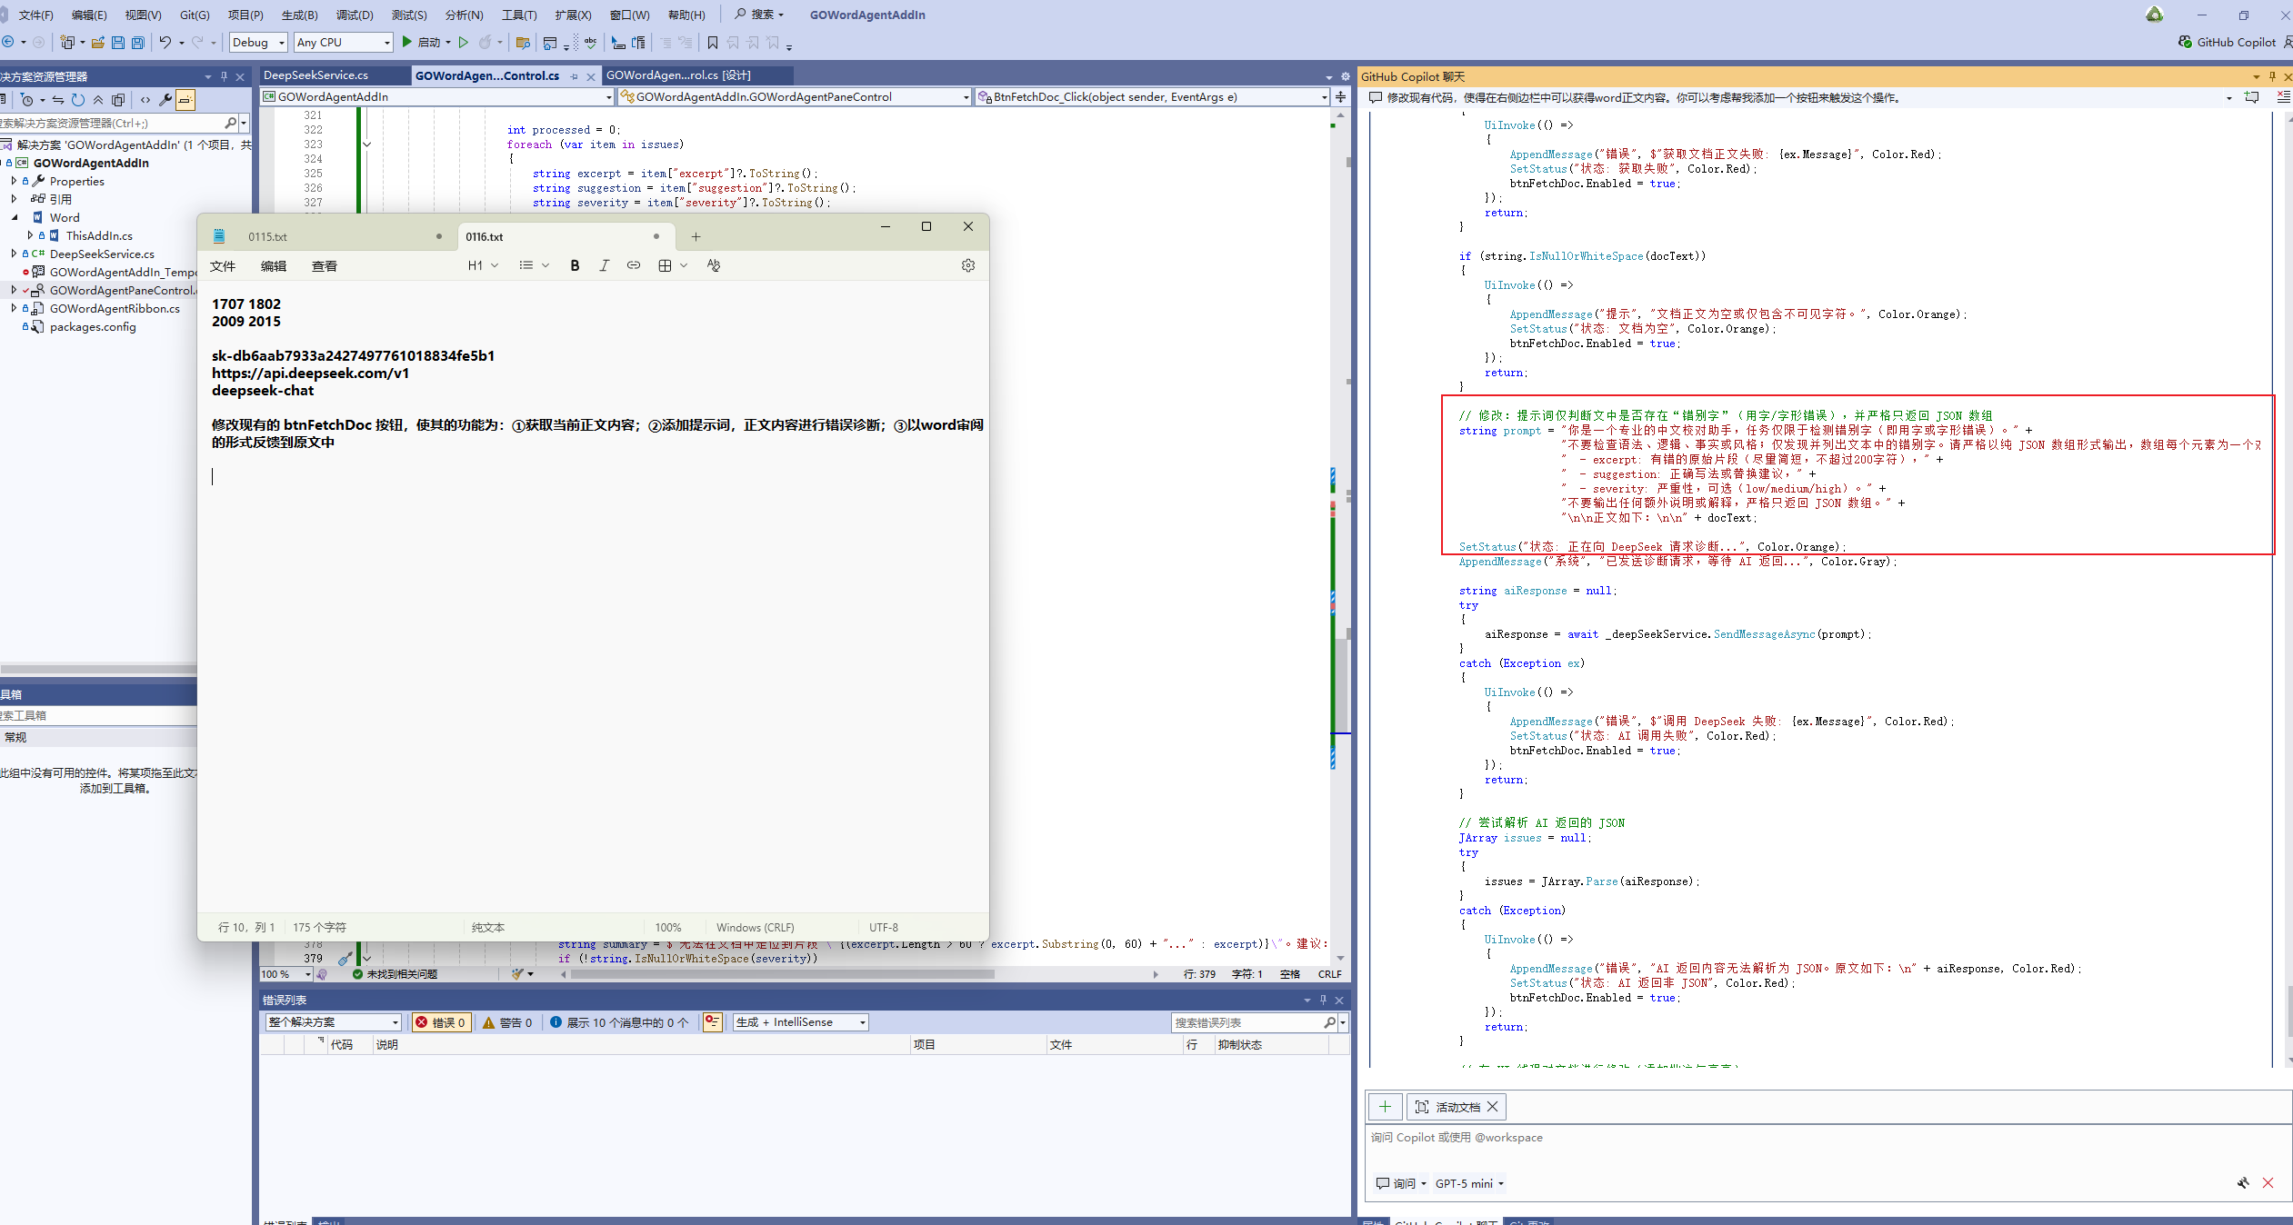2293x1225 pixels.
Task: Click the green Start debugging play icon
Action: point(407,42)
